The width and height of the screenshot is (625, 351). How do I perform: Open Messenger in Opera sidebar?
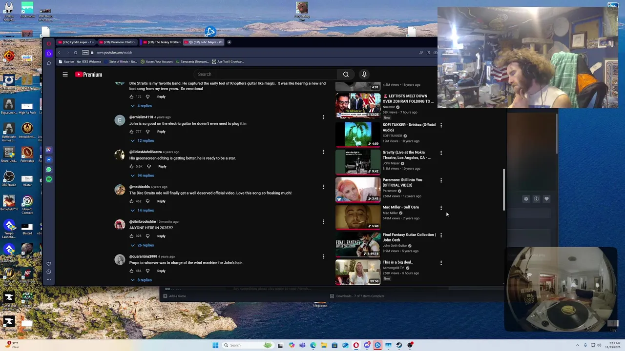point(49,160)
